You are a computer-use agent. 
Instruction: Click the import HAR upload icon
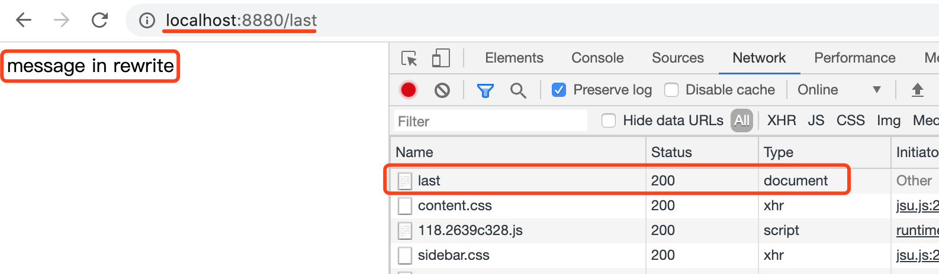tap(918, 90)
